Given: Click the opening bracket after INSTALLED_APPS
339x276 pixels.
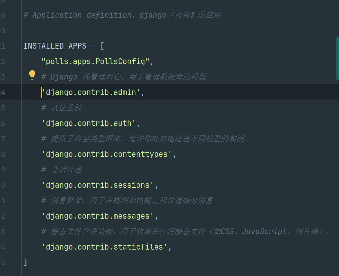Looking at the screenshot, I should pyautogui.click(x=102, y=46).
